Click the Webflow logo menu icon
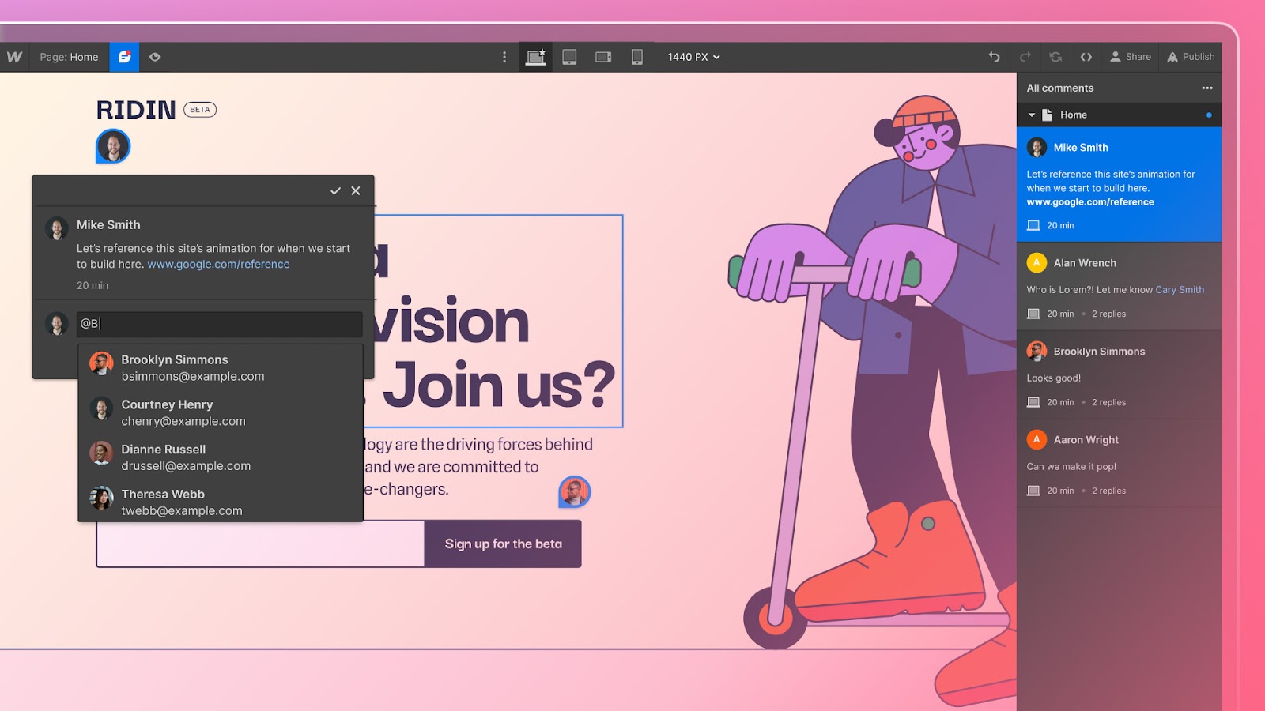Image resolution: width=1265 pixels, height=711 pixels. 14,57
